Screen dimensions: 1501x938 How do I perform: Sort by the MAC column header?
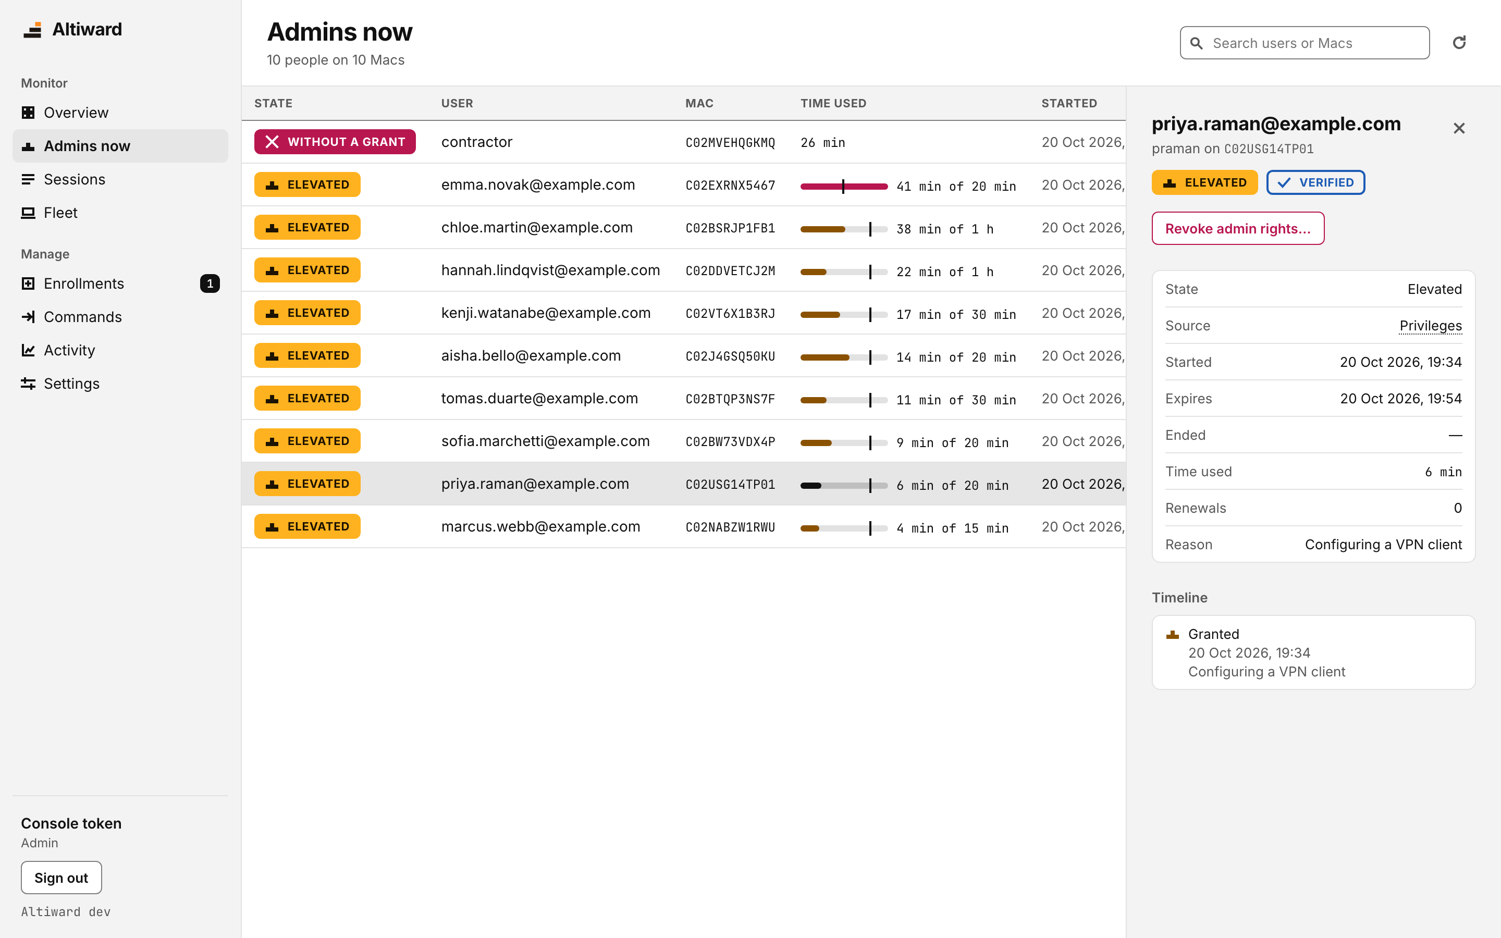(699, 103)
